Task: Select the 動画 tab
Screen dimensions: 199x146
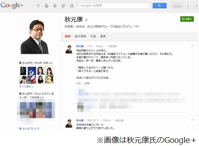Action: point(103,36)
